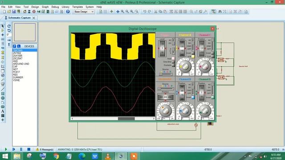Select the 2D circle graphics tool
285x160 pixels.
click(3, 98)
